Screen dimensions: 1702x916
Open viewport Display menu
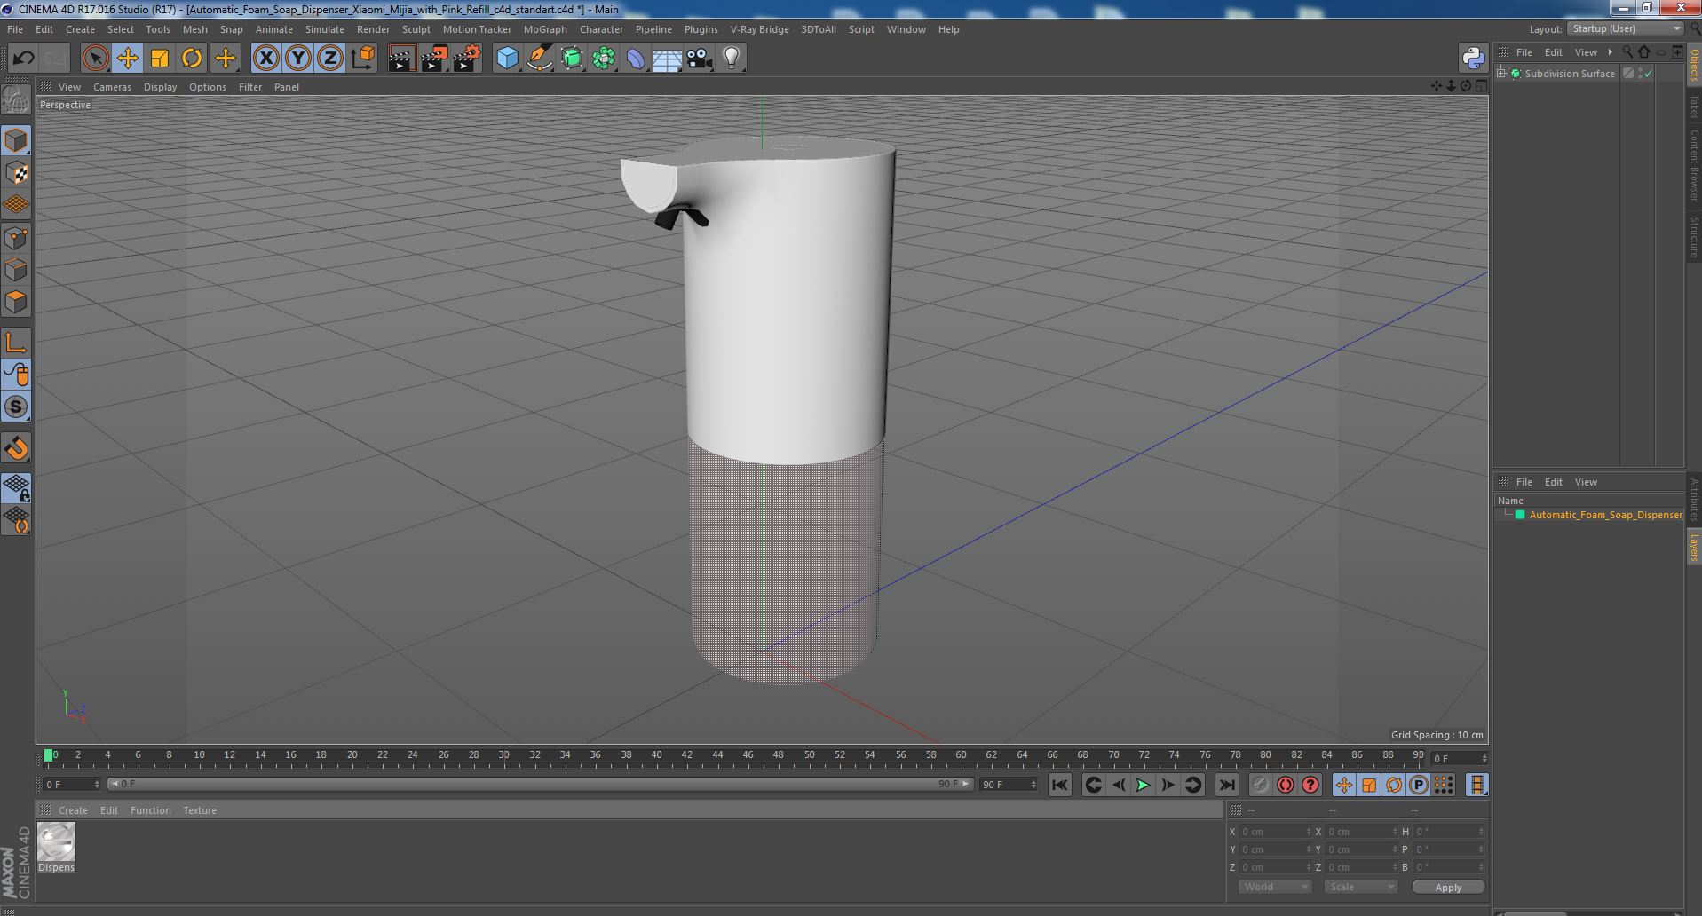[x=160, y=87]
